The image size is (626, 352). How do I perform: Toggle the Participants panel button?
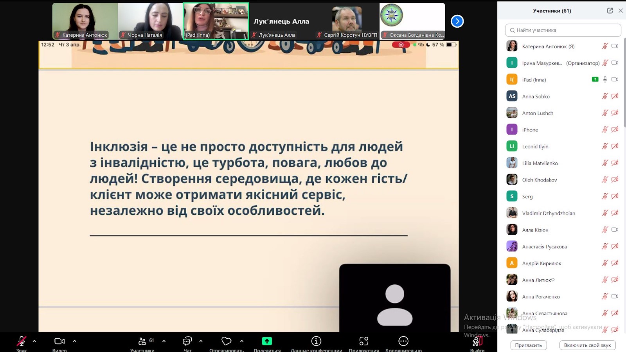pyautogui.click(x=142, y=341)
